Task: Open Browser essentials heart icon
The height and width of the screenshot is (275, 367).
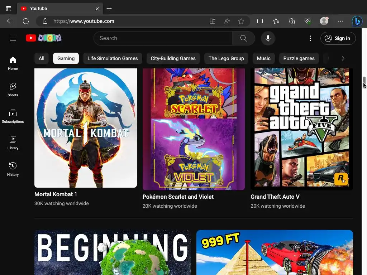Action: tap(308, 21)
